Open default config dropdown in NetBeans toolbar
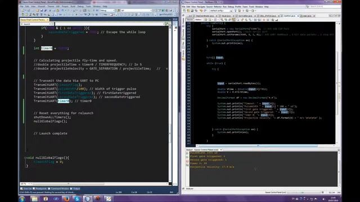Viewport: 360px width, 202px height. click(x=220, y=11)
